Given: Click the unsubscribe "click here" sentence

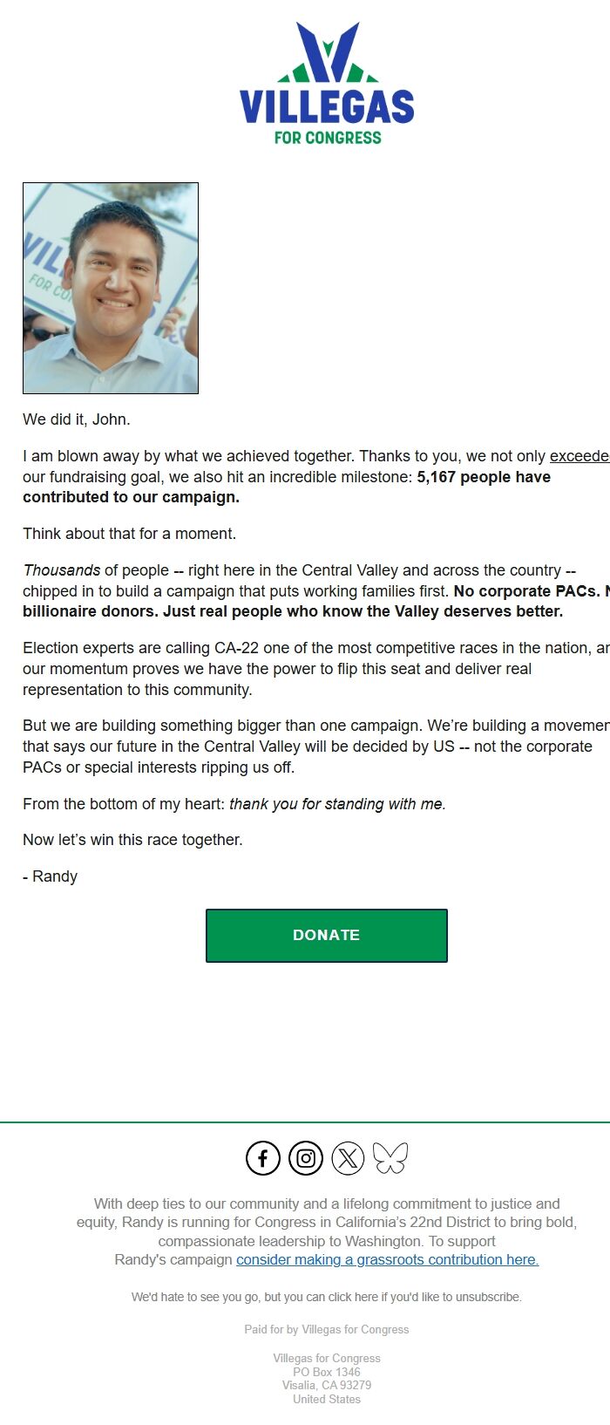Looking at the screenshot, I should click(327, 1297).
